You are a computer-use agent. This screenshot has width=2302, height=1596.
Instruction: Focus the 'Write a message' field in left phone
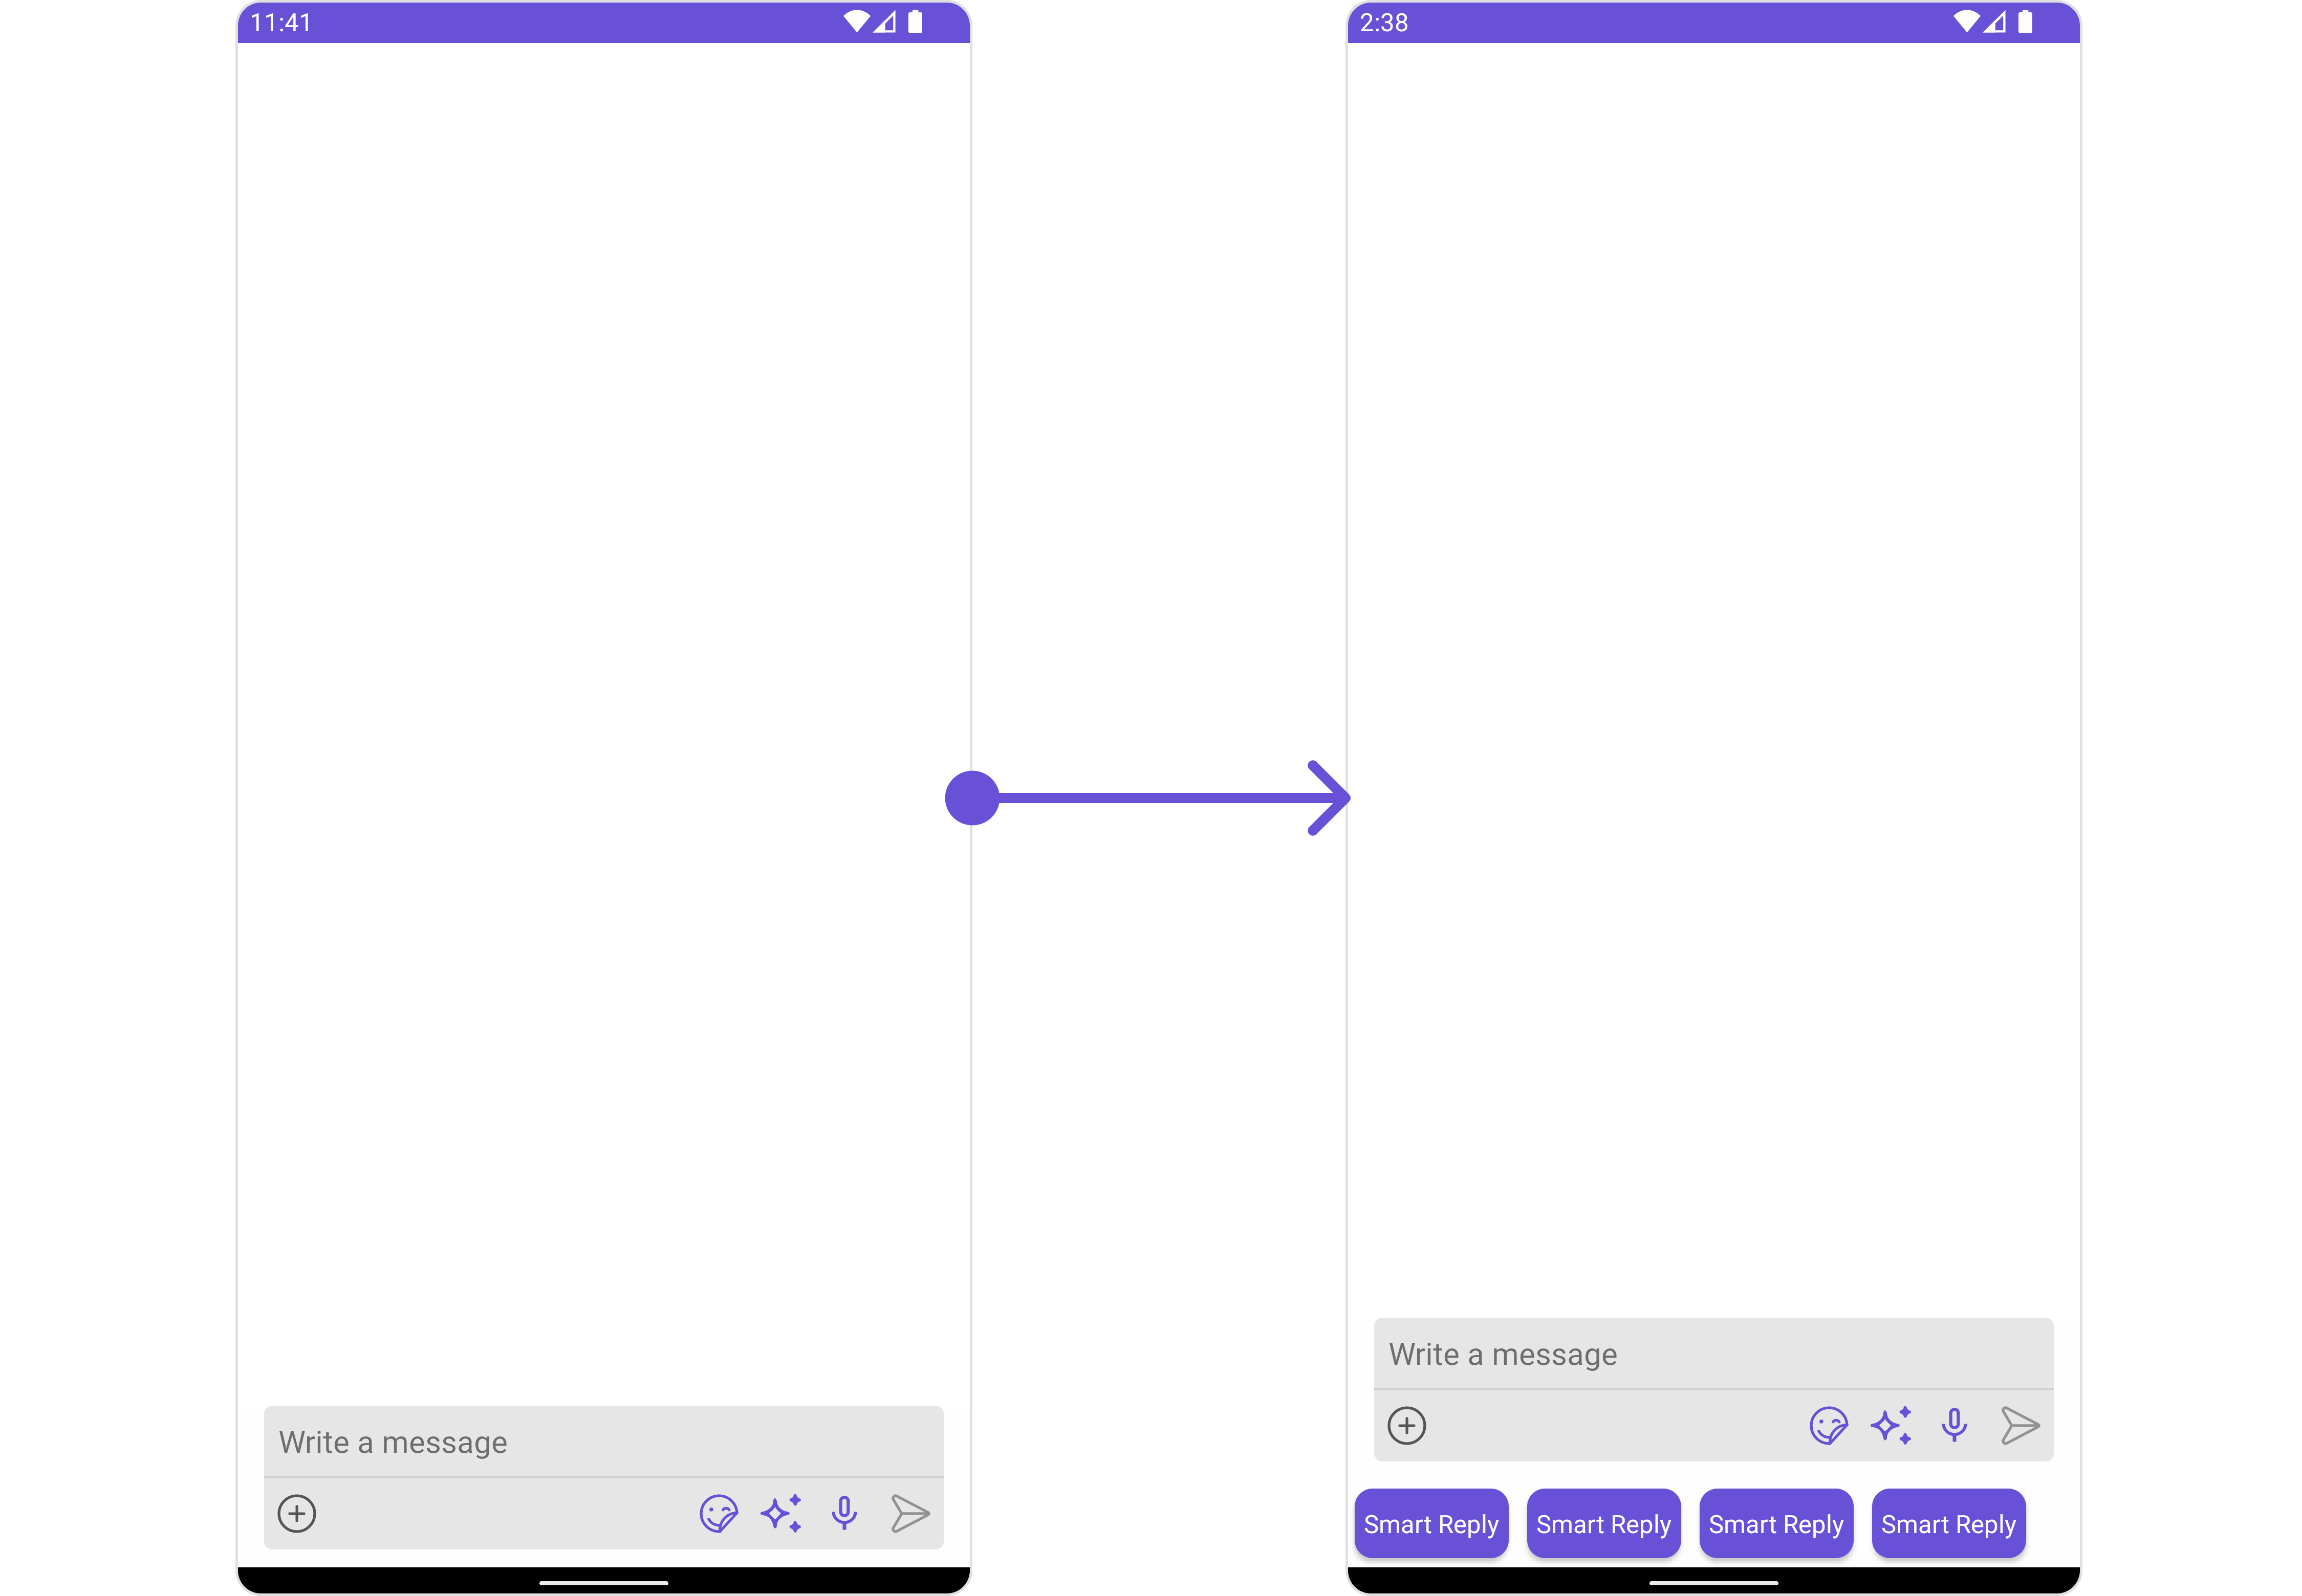[x=603, y=1441]
